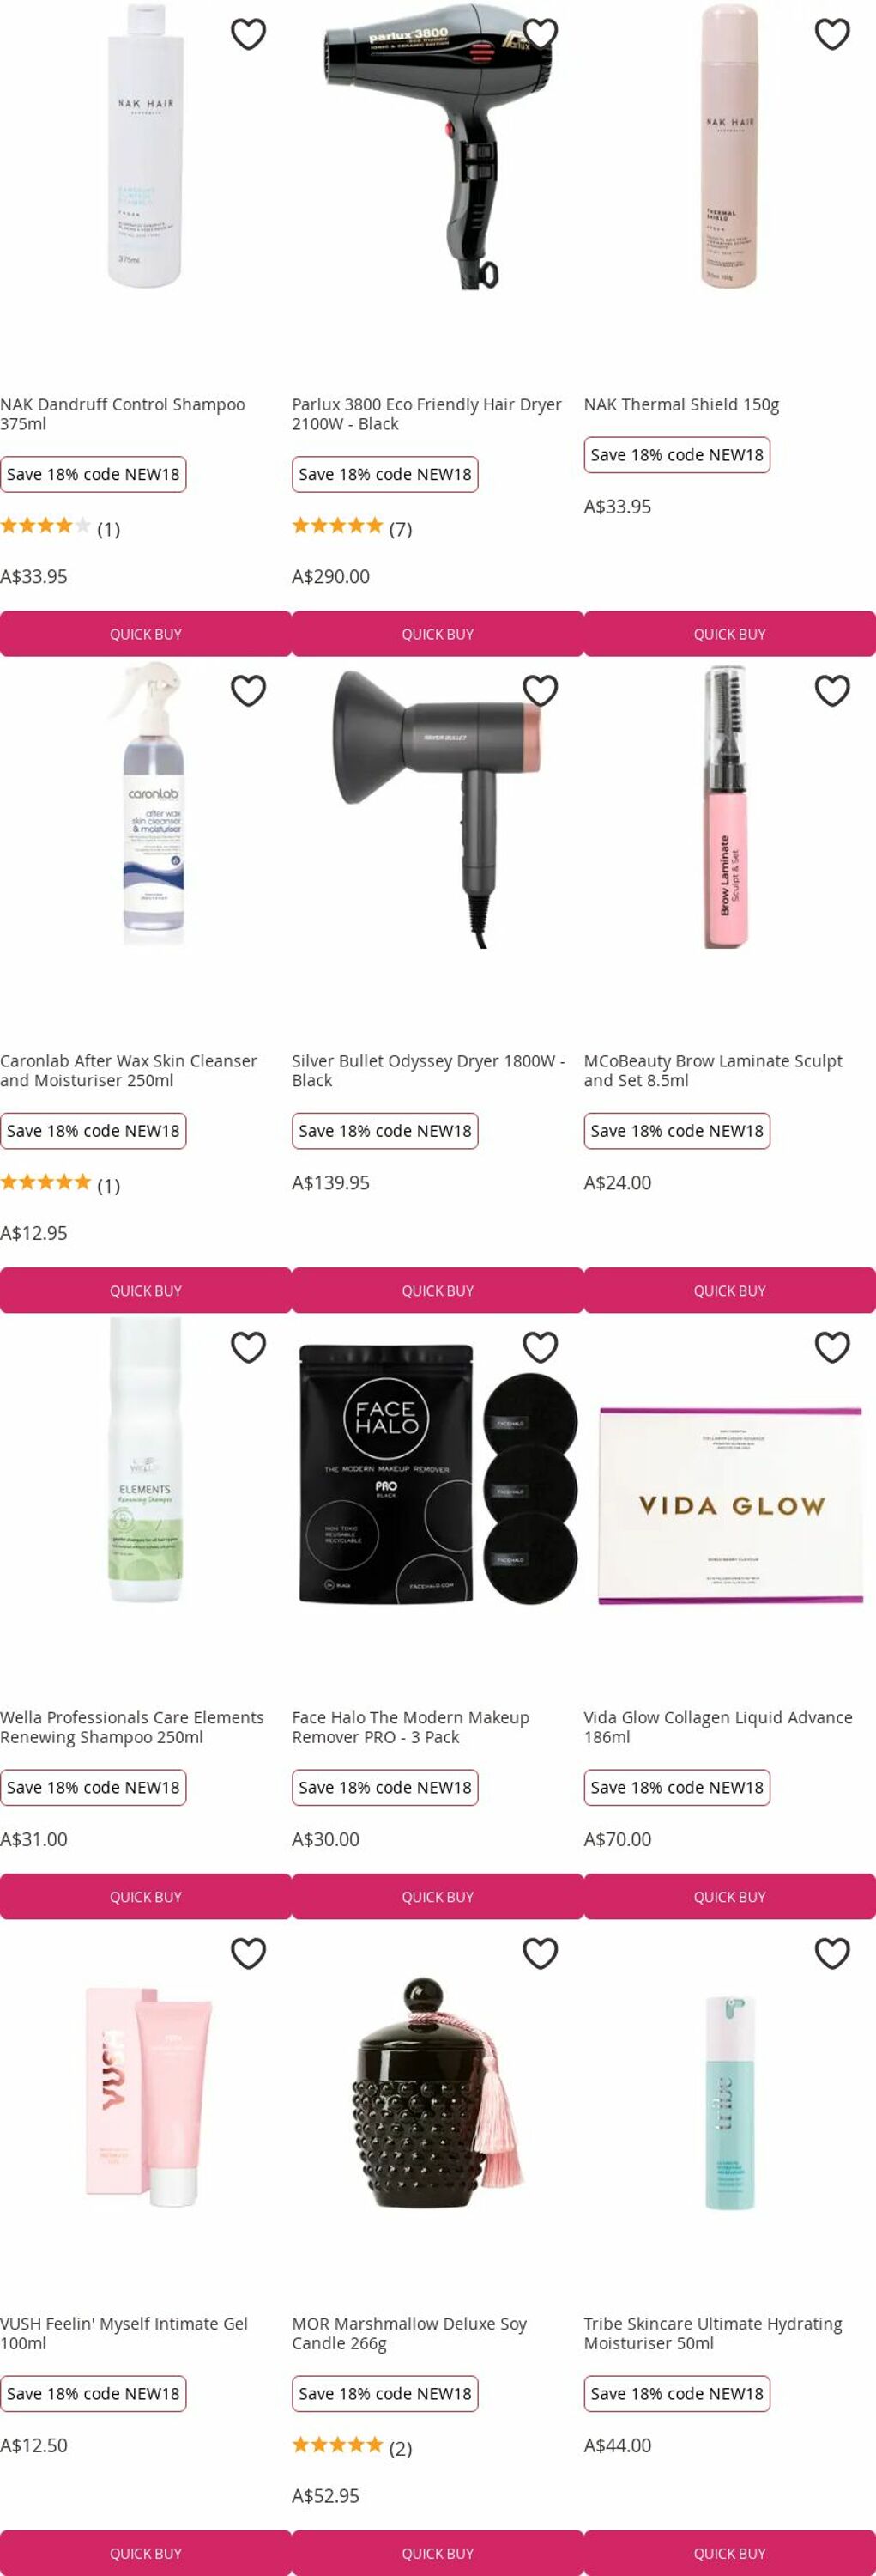Viewport: 876px width, 2576px height.
Task: Quick buy the Parlux 3800 Hair Dryer
Action: click(x=438, y=634)
